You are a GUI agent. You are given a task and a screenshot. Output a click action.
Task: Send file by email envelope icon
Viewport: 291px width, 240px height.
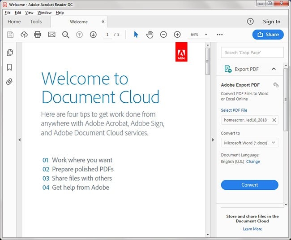click(51, 35)
